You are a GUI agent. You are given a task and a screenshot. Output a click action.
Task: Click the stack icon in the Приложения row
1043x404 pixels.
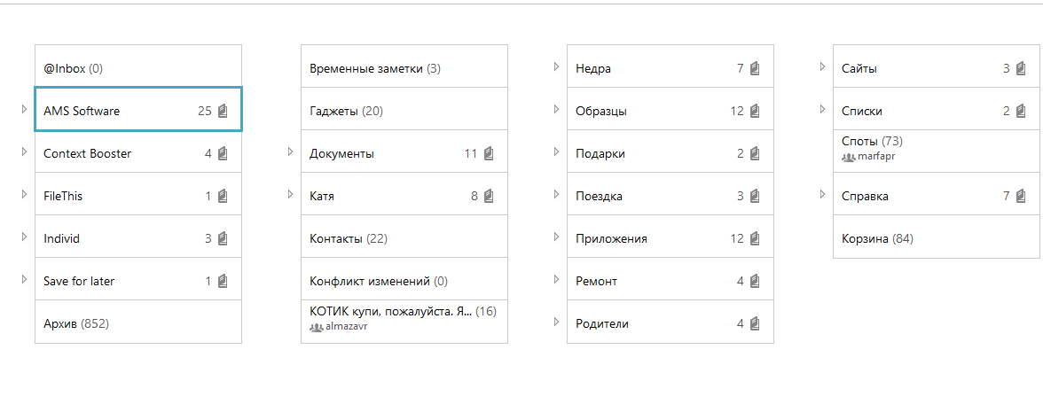pos(755,239)
